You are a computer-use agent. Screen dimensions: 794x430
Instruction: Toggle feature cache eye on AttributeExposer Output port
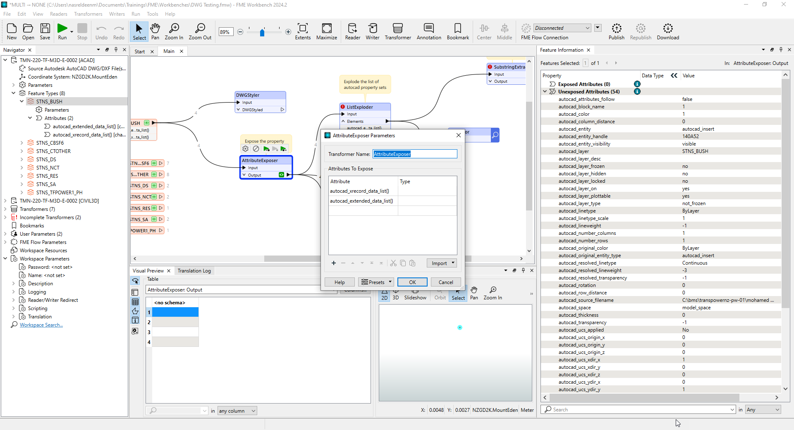[281, 175]
